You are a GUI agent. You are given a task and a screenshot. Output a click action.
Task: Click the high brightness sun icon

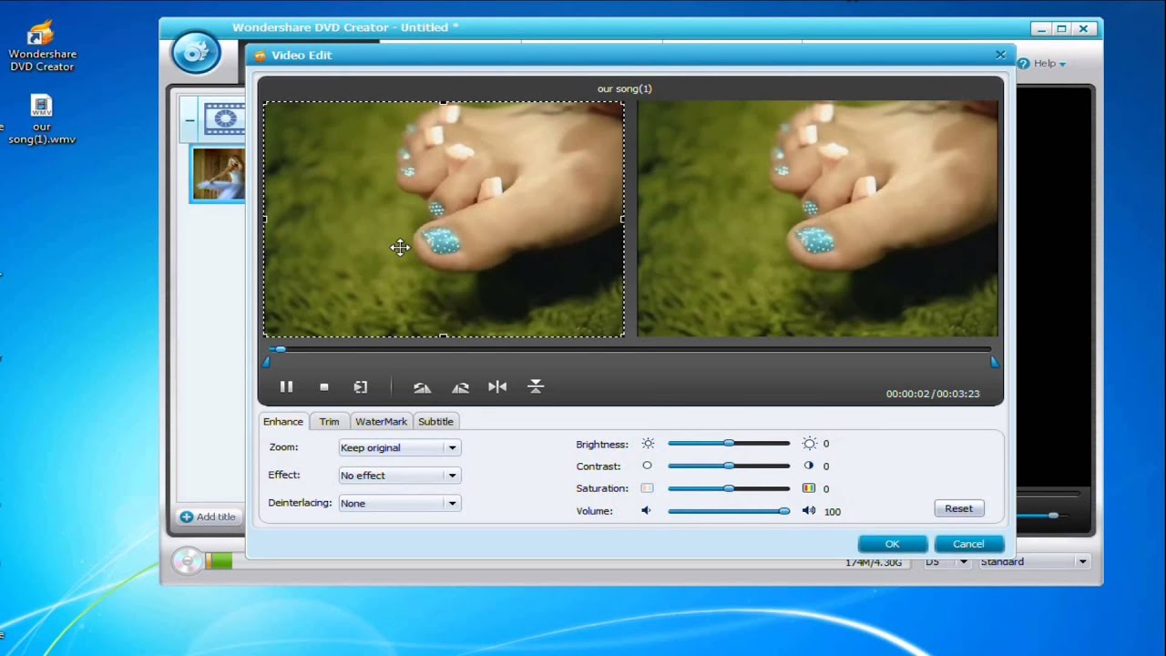pos(809,444)
